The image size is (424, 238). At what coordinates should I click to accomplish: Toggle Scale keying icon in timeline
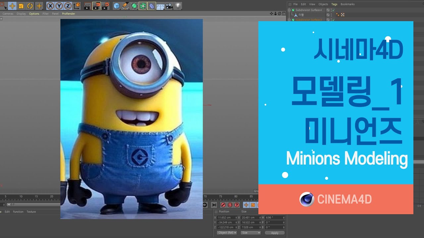tap(253, 205)
